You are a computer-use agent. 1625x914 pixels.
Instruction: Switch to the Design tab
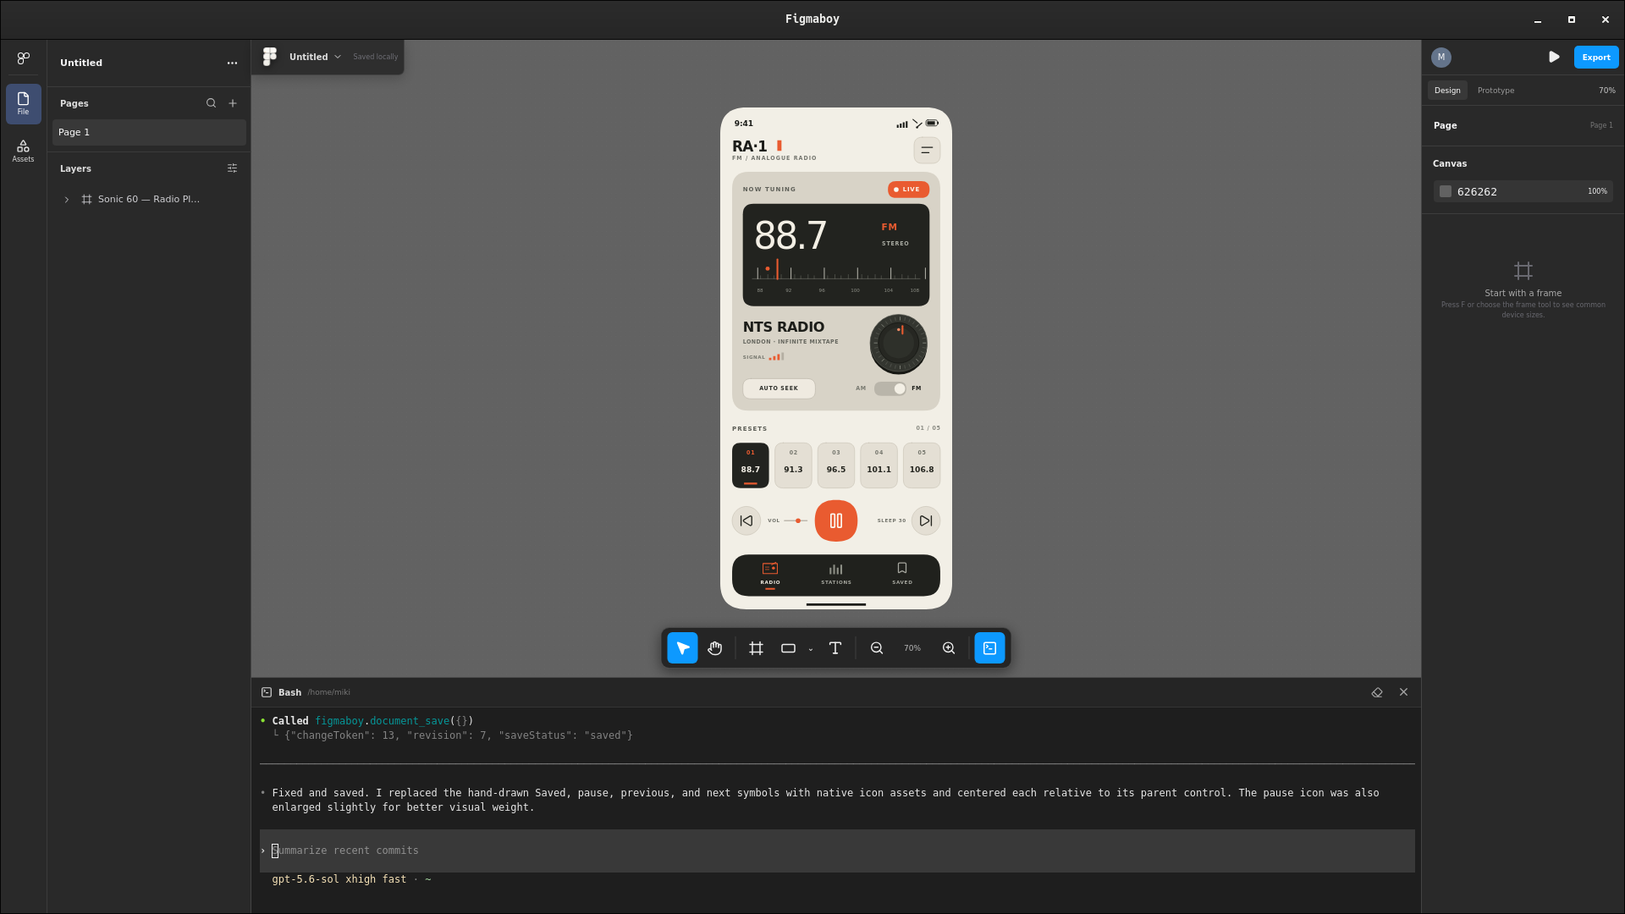[1446, 91]
